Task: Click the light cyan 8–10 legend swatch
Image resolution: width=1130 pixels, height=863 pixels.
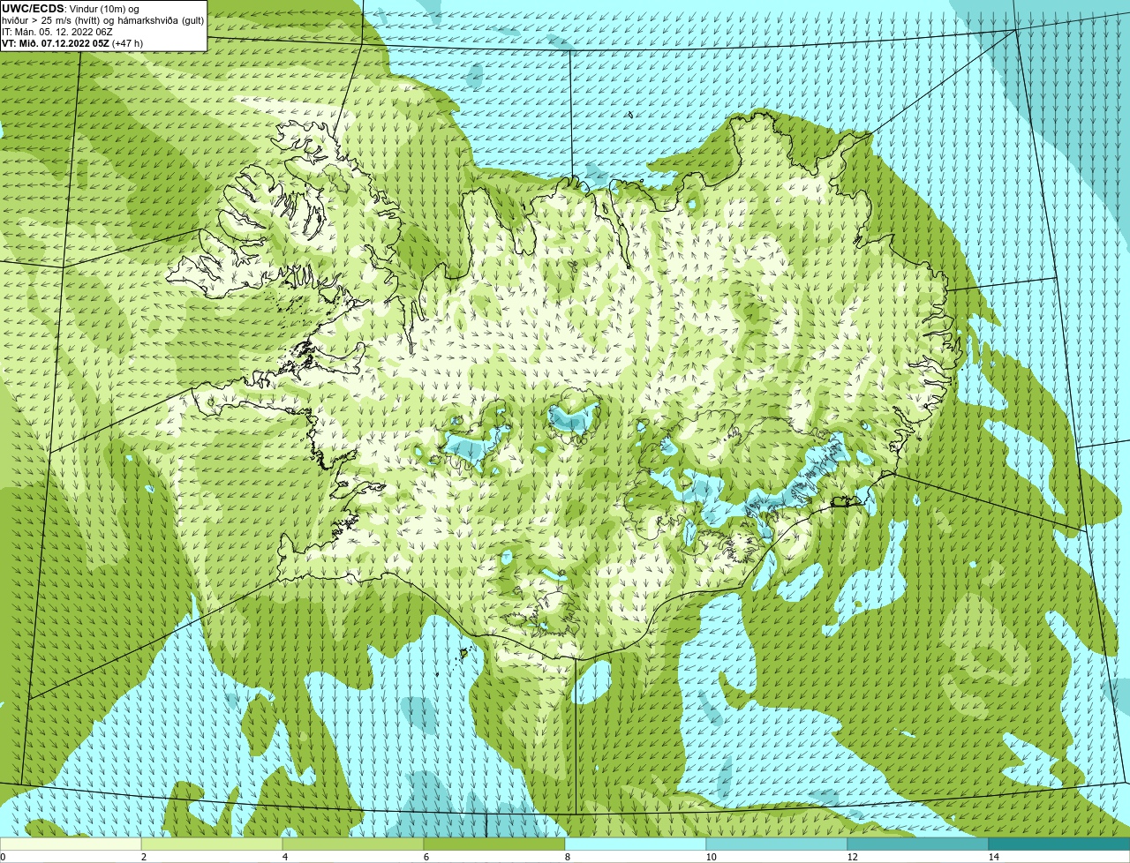Action: pos(636,844)
